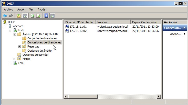
Task: Click the Filtros funnel folder icon
Action: pyautogui.click(x=19, y=59)
